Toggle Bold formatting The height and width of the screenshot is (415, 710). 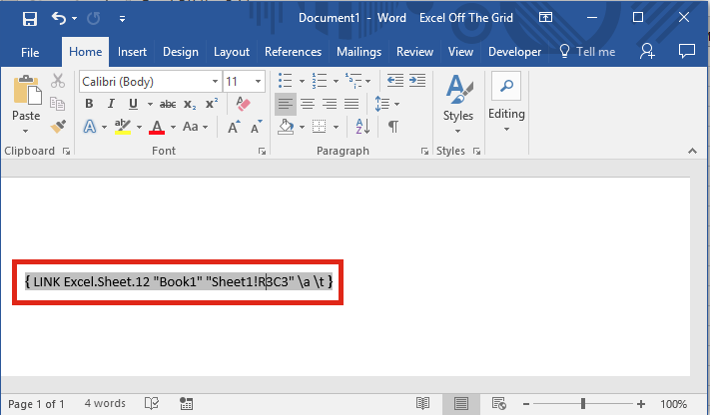click(x=89, y=104)
